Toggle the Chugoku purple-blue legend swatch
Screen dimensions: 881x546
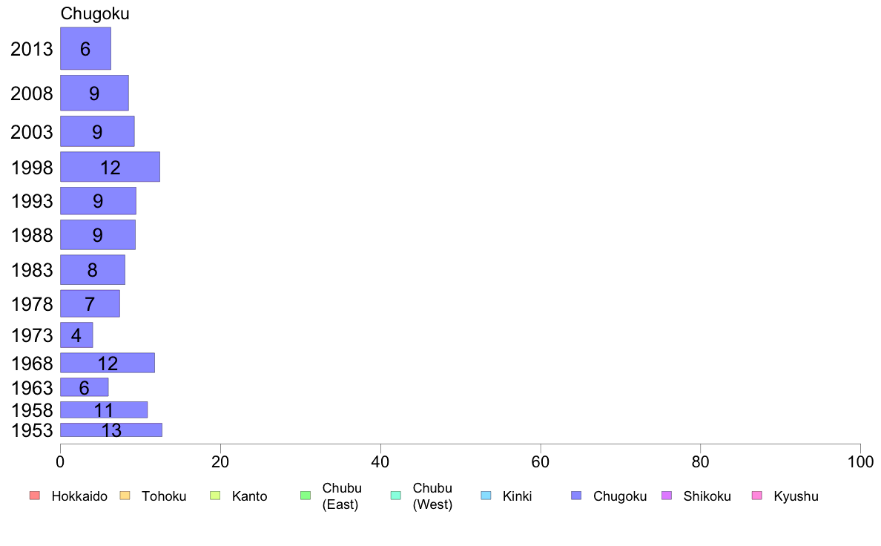click(x=576, y=496)
